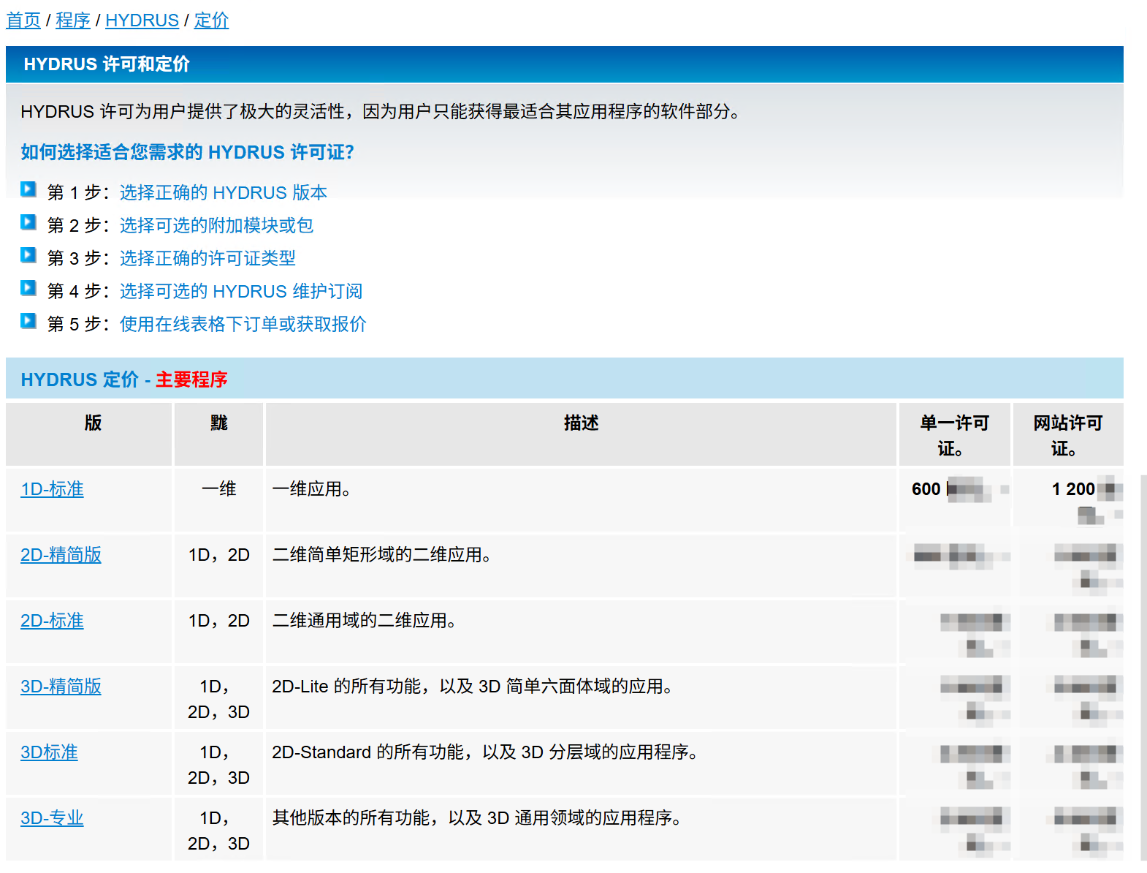The height and width of the screenshot is (873, 1147).
Task: Click the arrow bullet beside 第 3 步
Action: 28,255
